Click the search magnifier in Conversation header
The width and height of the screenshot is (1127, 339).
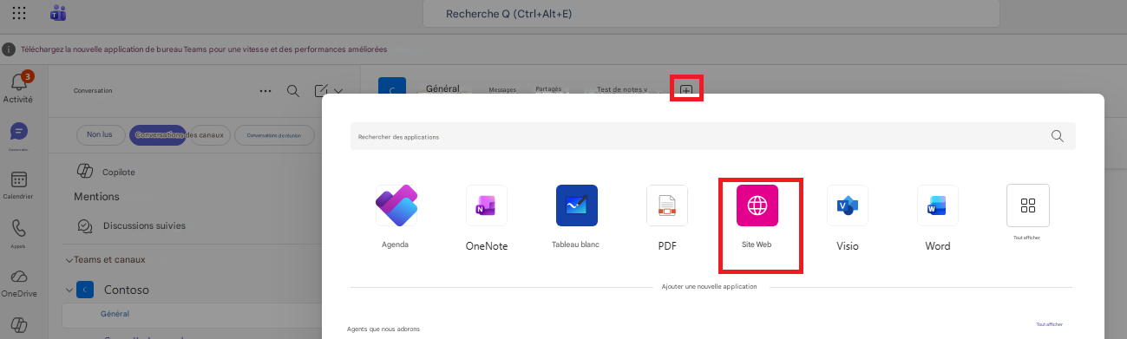click(293, 90)
